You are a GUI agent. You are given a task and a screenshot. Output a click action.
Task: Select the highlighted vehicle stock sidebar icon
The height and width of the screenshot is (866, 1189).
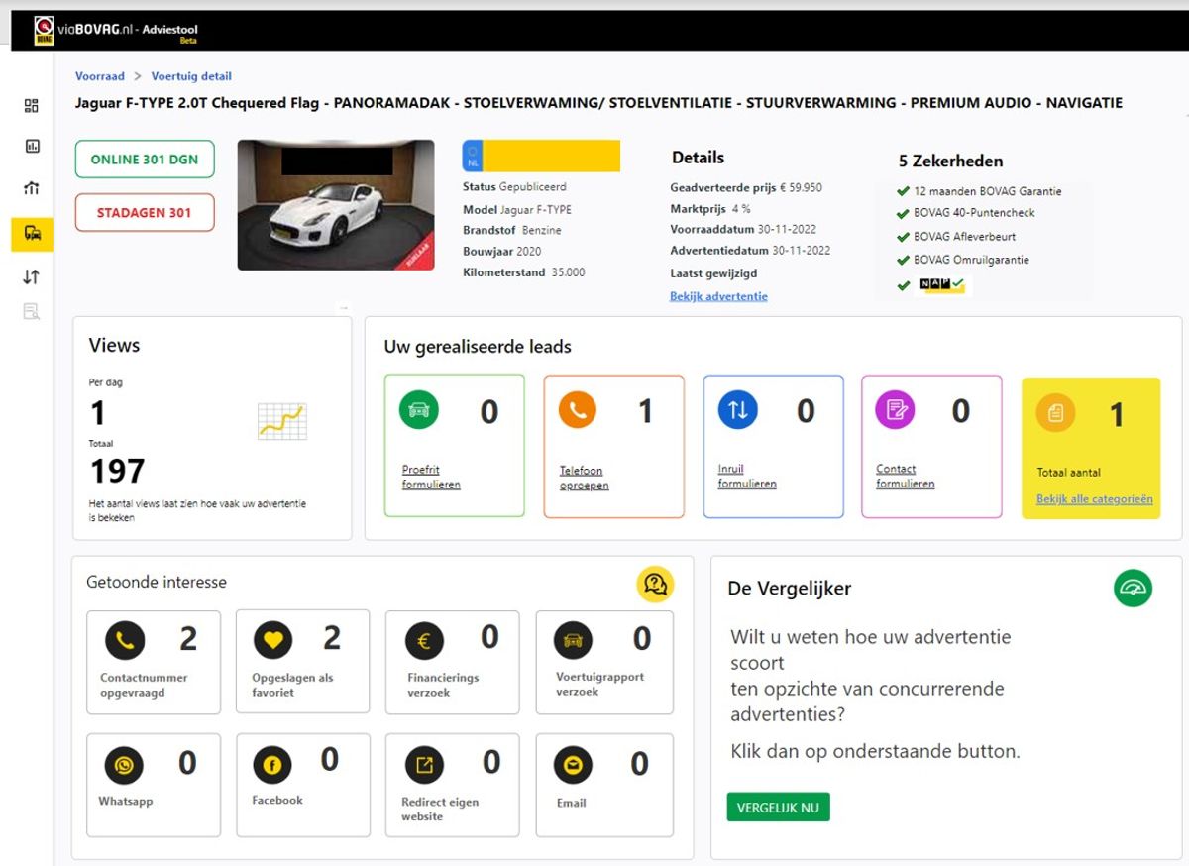(x=32, y=234)
